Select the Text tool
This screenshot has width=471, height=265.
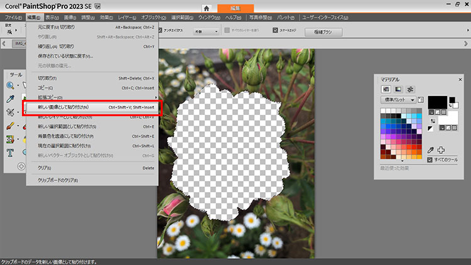(11, 153)
